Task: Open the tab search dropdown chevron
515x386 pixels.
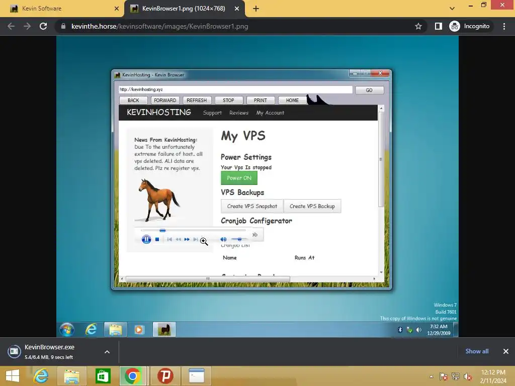Action: 452,9
